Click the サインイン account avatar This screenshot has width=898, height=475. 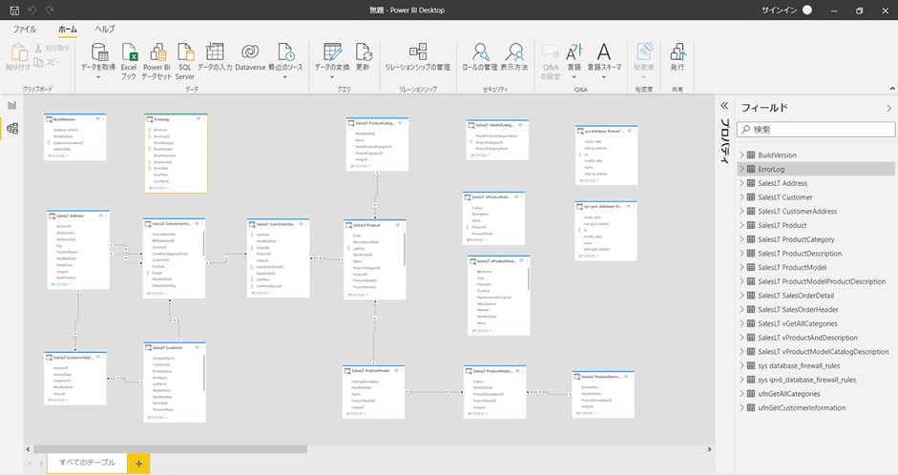coord(807,10)
